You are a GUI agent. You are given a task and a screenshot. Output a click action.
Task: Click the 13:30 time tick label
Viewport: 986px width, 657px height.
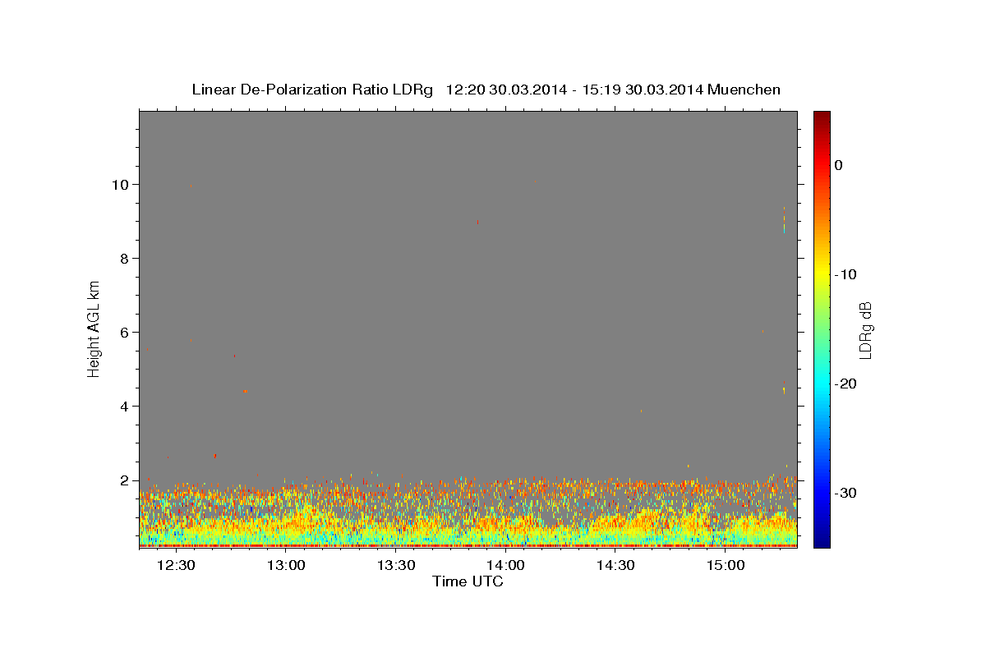(x=395, y=565)
